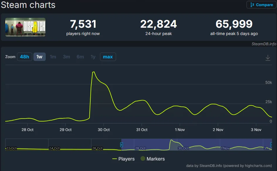Image resolution: width=277 pixels, height=171 pixels.
Task: Click the Dispatch game thumbnail
Action: click(x=25, y=27)
